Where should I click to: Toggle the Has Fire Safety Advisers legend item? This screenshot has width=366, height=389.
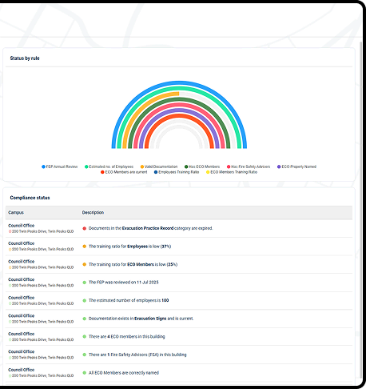pyautogui.click(x=249, y=166)
